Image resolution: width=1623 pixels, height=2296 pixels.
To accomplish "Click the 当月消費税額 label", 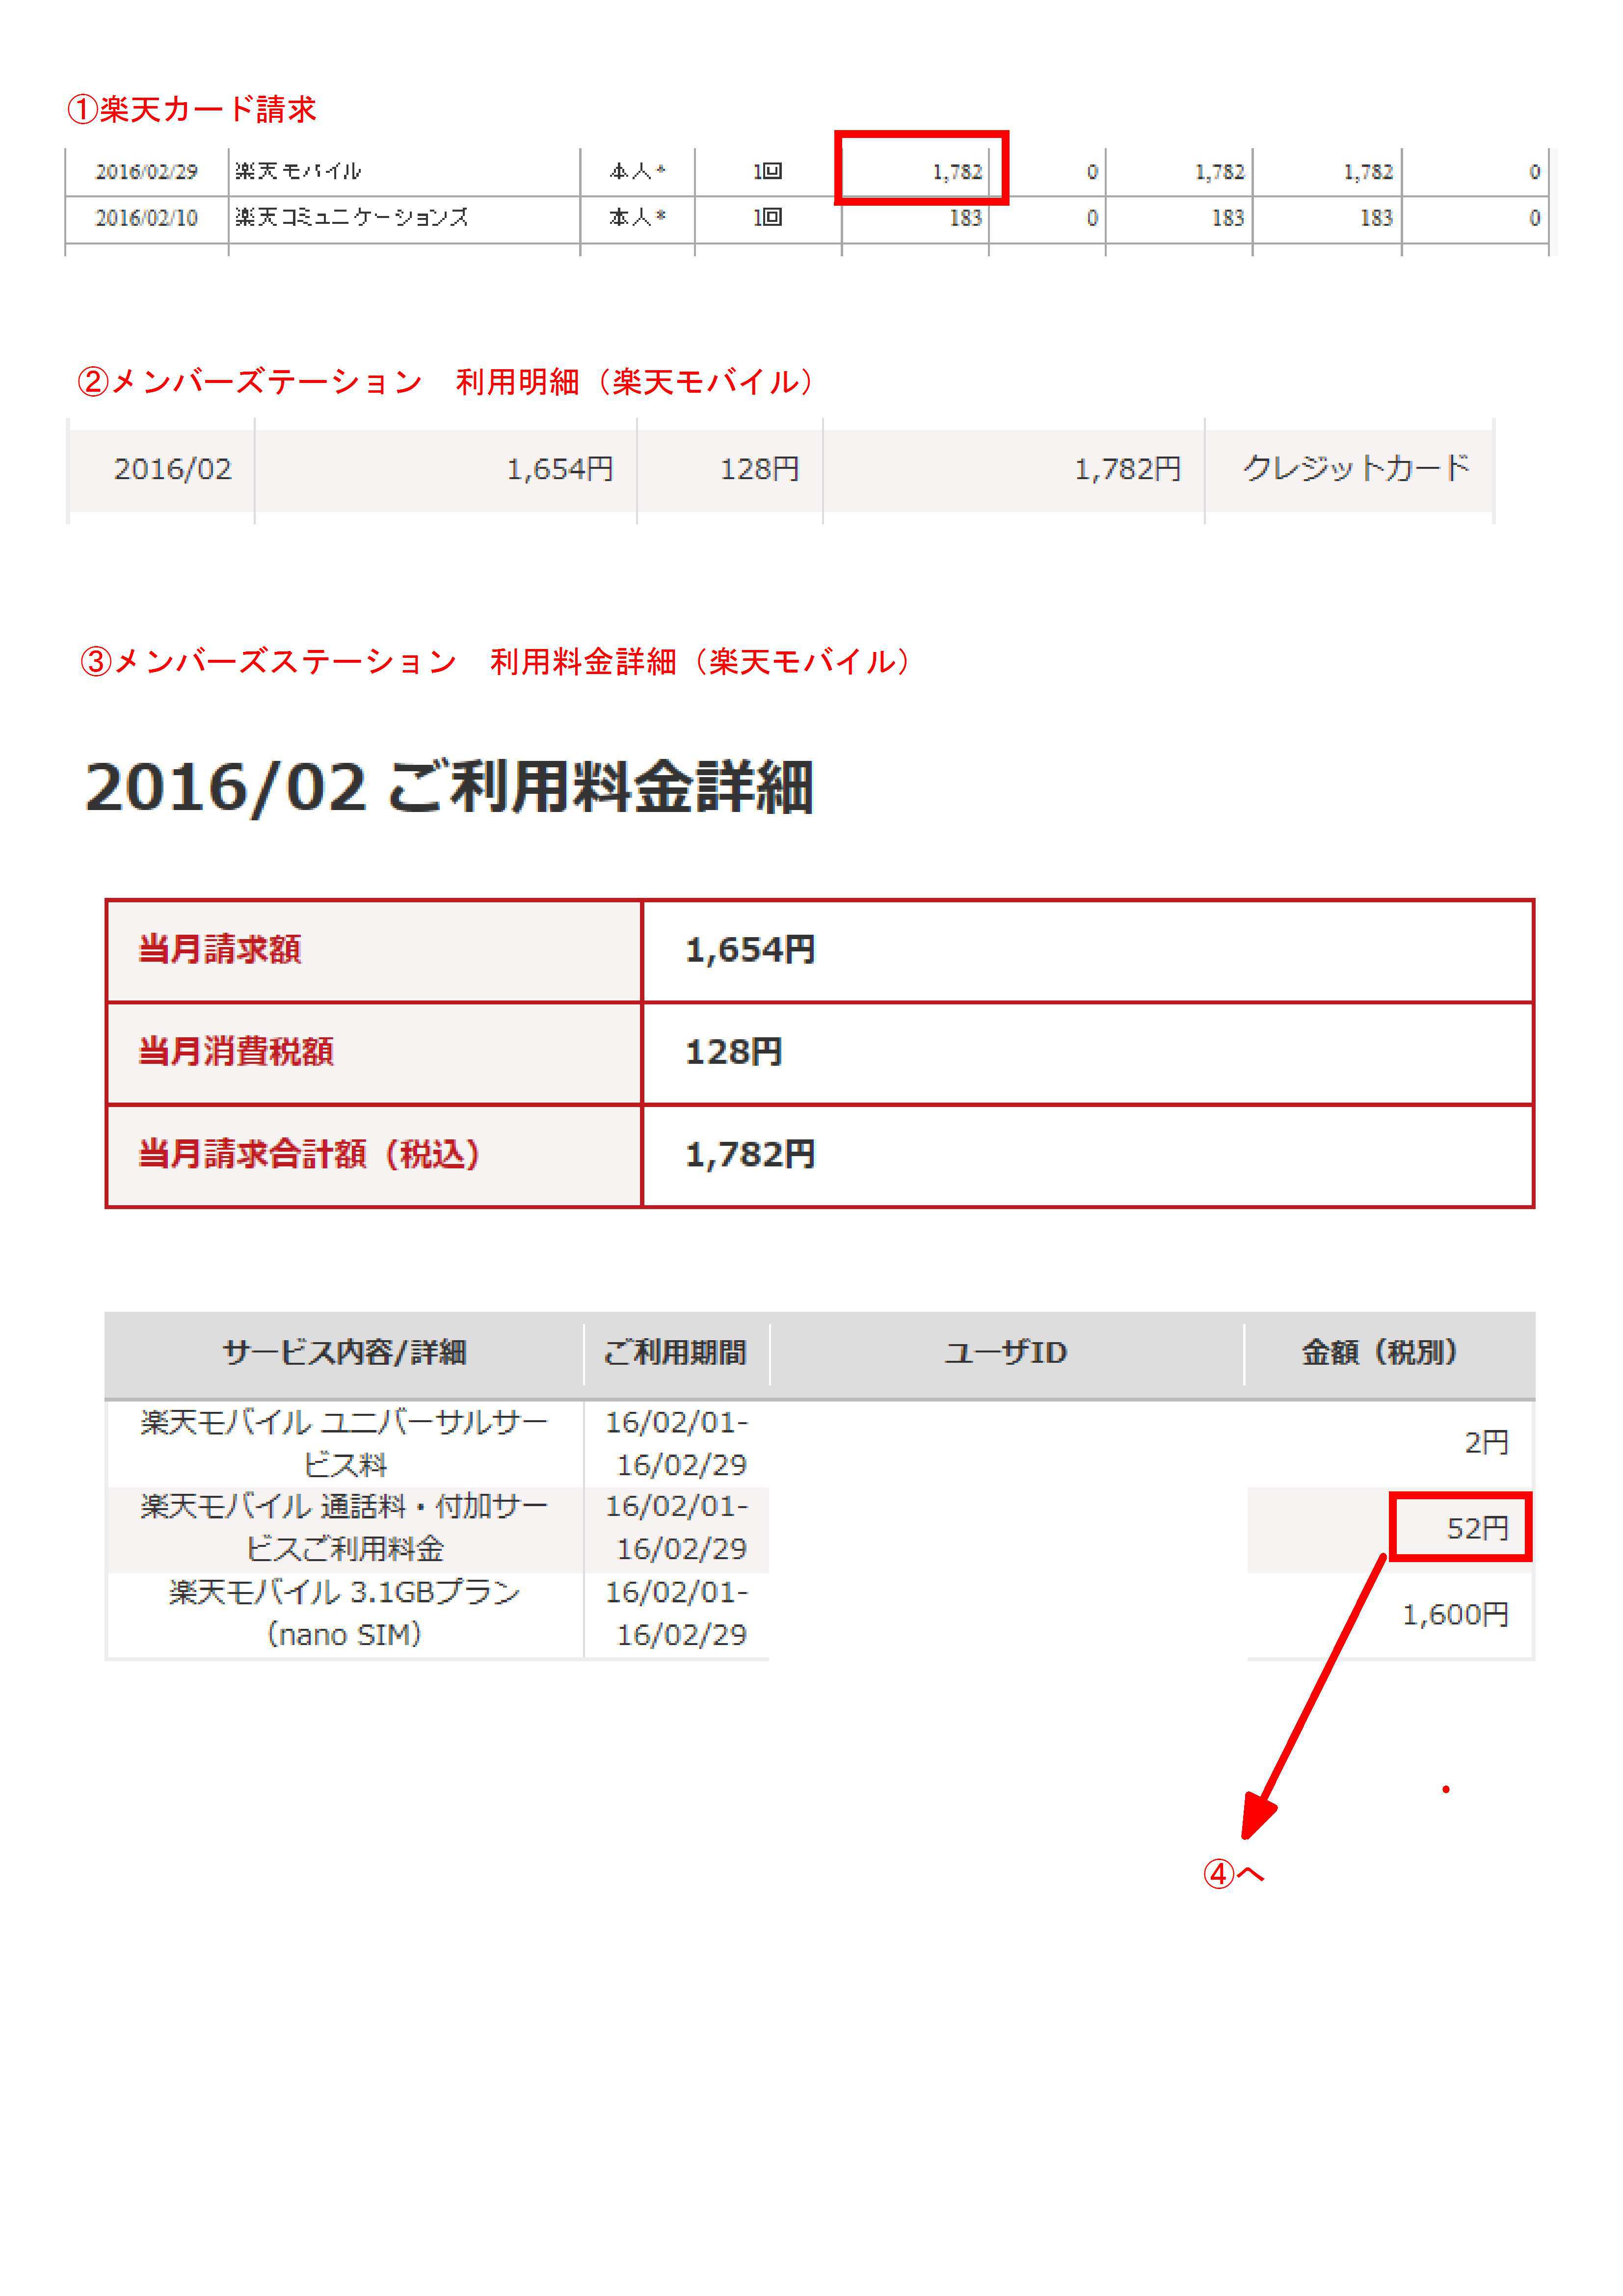I will [x=236, y=1052].
